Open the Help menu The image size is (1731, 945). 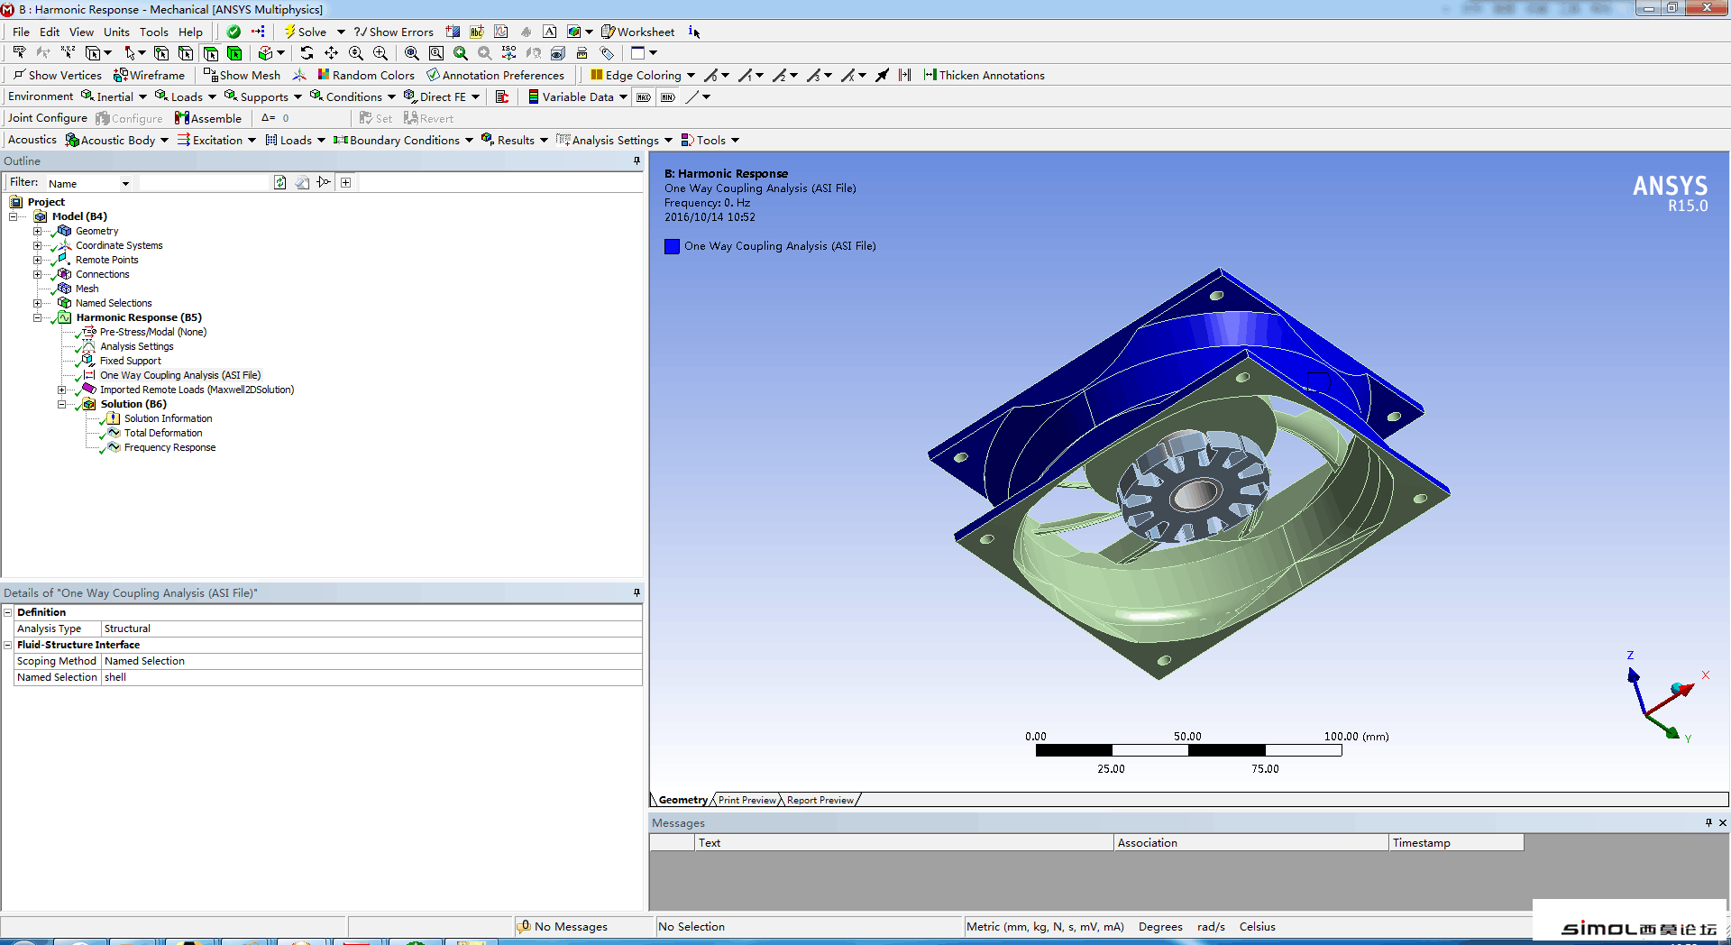pos(190,32)
